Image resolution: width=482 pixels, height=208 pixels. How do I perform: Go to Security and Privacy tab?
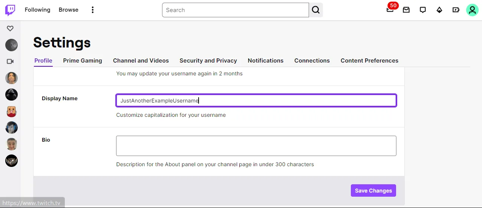pyautogui.click(x=208, y=61)
